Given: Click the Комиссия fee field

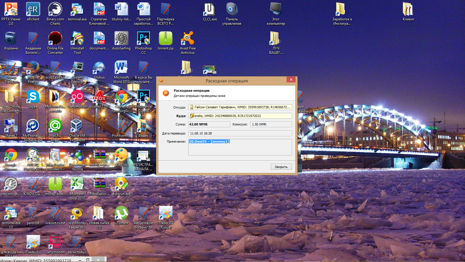Looking at the screenshot, I should tap(271, 124).
